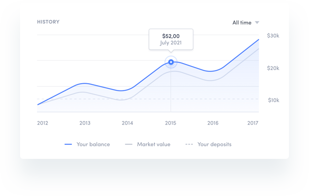Select the 2013 label on the x-axis
This screenshot has width=309, height=196.
pos(85,123)
